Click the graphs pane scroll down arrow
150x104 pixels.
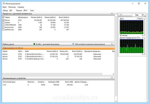[x=147, y=101]
